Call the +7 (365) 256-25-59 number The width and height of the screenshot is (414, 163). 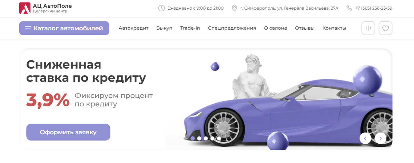tap(373, 8)
